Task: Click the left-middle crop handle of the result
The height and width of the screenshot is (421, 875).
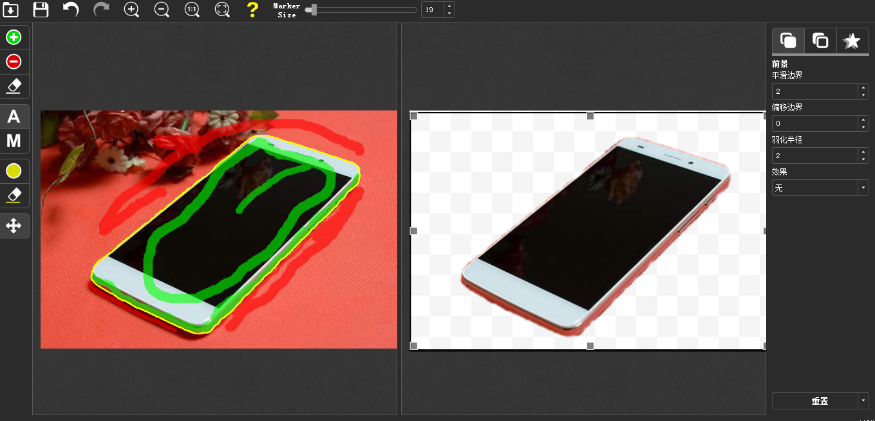Action: point(413,231)
